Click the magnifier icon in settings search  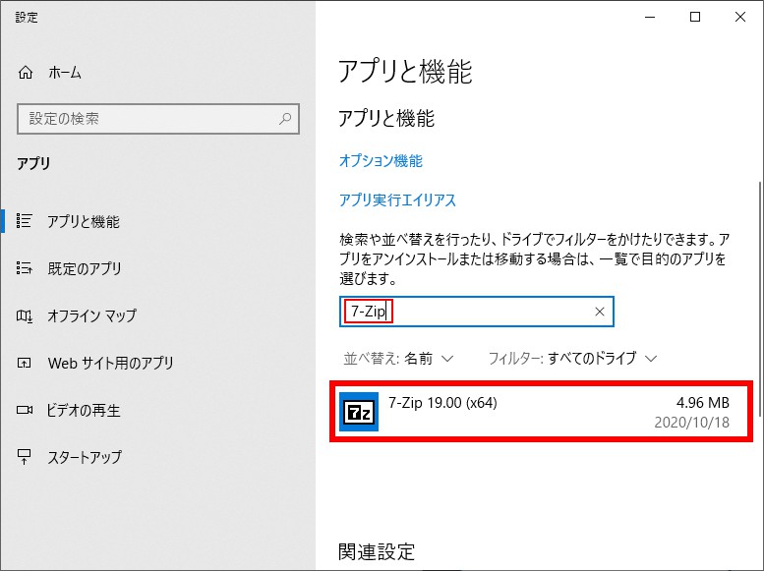[285, 118]
